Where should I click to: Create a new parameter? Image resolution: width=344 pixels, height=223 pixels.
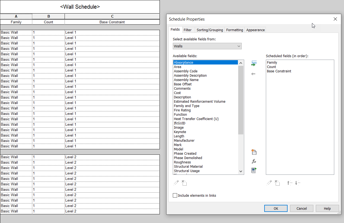[254, 152]
